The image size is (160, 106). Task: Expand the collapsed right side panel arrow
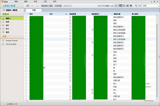point(159,57)
